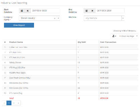Go to next page arrow
The height and width of the screenshot is (107, 140).
[18, 103]
